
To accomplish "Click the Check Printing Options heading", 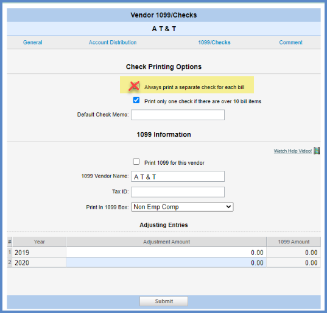I will pos(164,67).
